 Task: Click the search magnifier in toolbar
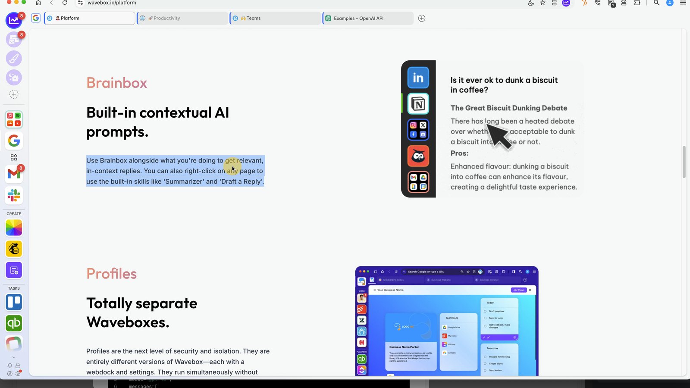tap(656, 3)
